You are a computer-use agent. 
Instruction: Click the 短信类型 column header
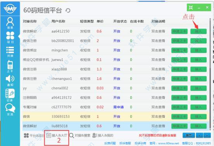87,21
